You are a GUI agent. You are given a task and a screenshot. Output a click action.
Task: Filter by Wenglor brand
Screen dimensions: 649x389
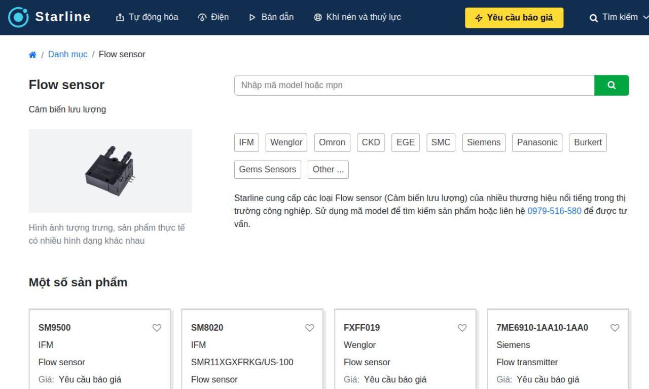[286, 142]
